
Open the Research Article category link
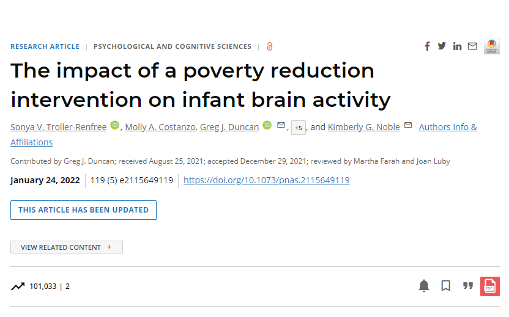pyautogui.click(x=45, y=46)
